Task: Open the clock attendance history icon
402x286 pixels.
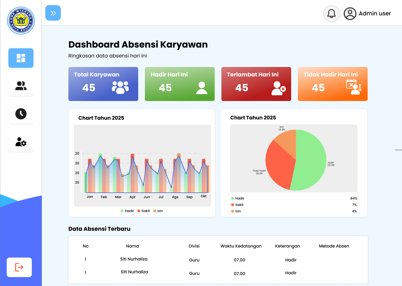Action: pos(21,114)
